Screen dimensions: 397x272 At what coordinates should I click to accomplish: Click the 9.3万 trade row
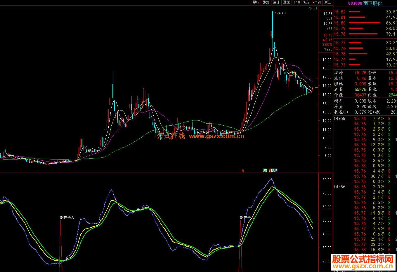[x=365, y=140]
